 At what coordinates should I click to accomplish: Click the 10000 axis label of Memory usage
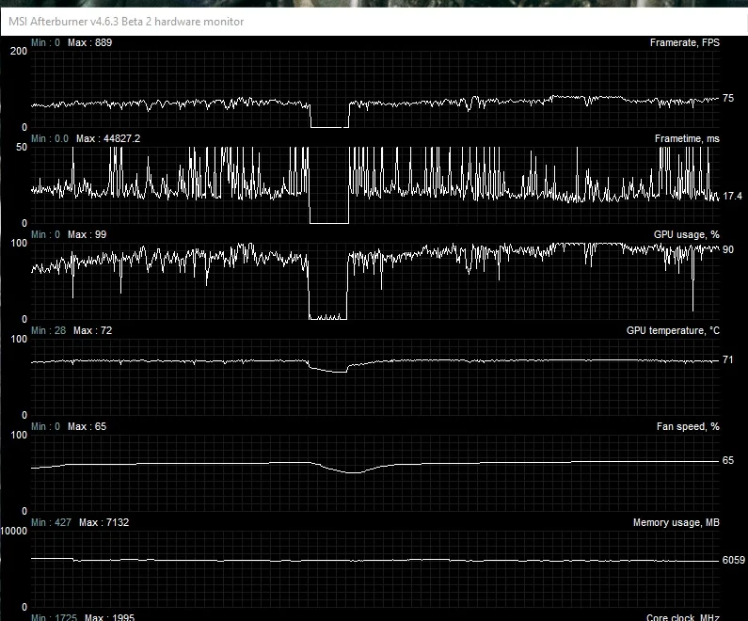[x=14, y=531]
